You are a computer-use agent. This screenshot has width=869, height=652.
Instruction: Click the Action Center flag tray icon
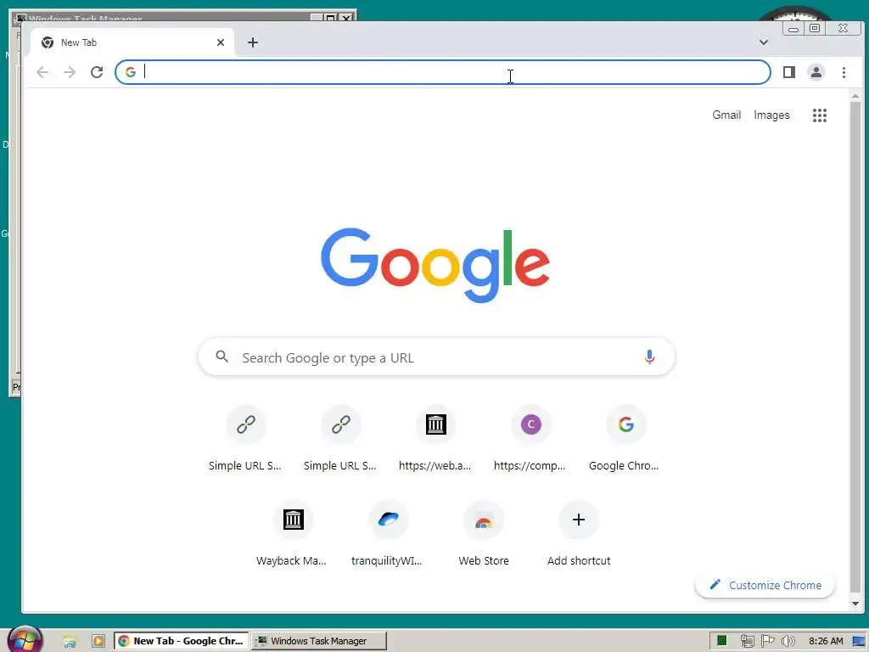[767, 641]
